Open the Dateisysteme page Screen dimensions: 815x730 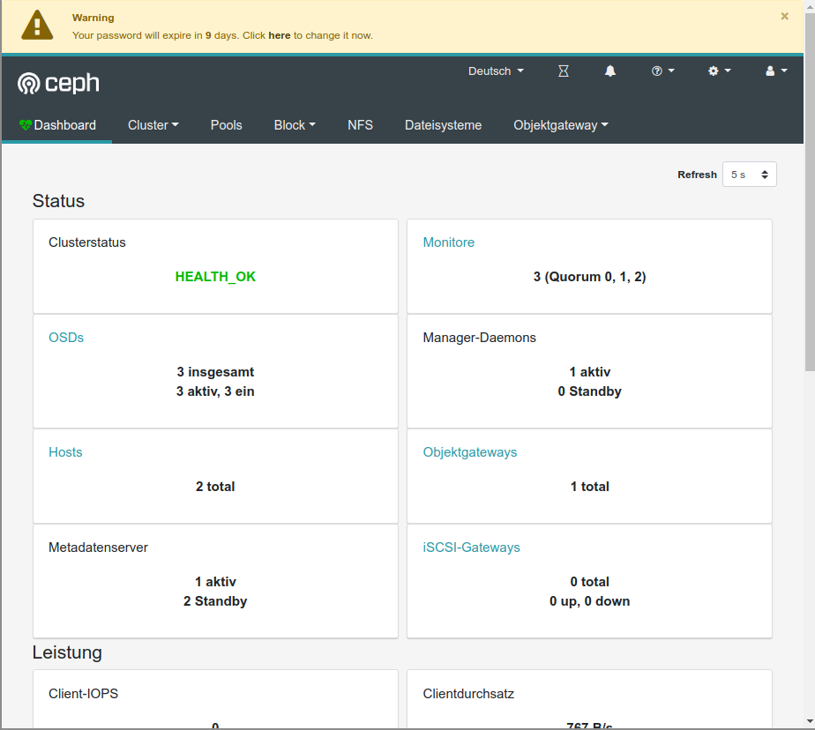coord(444,125)
